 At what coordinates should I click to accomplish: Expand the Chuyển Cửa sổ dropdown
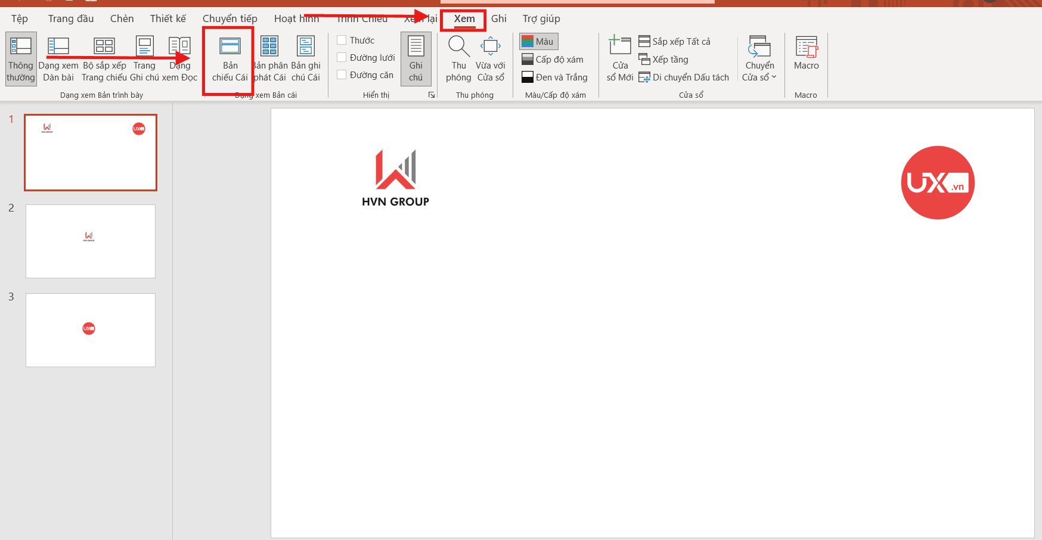(759, 58)
